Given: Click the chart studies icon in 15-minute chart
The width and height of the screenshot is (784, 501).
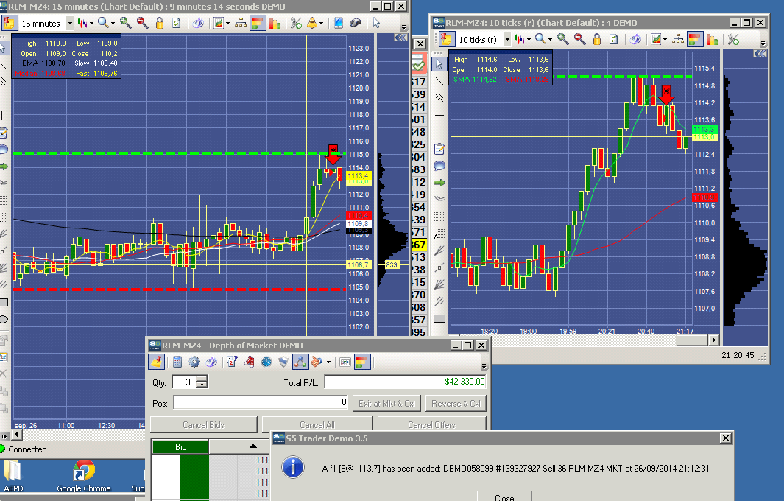Looking at the screenshot, I should (218, 23).
